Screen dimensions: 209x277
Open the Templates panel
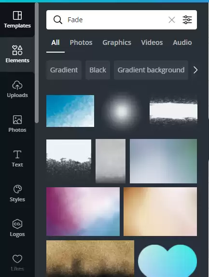17,20
